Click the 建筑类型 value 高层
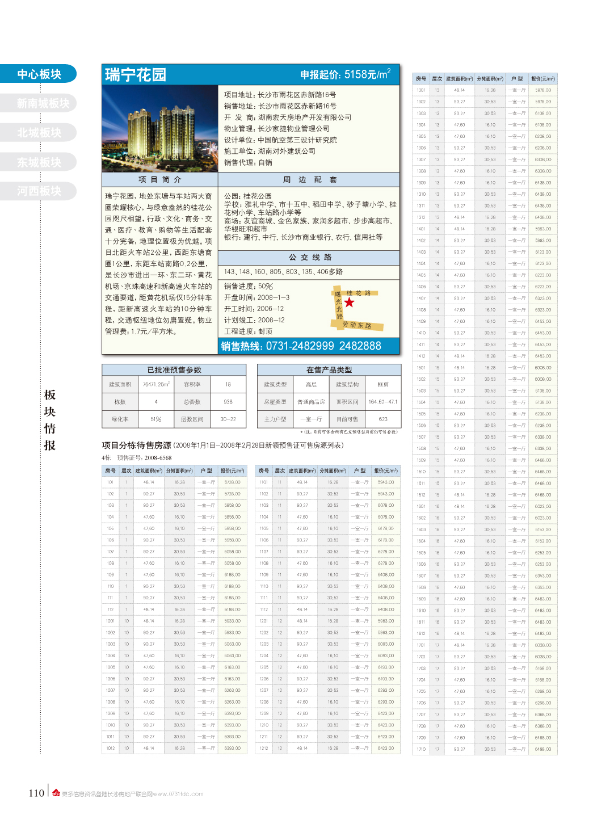This screenshot has width=610, height=828. tap(312, 385)
